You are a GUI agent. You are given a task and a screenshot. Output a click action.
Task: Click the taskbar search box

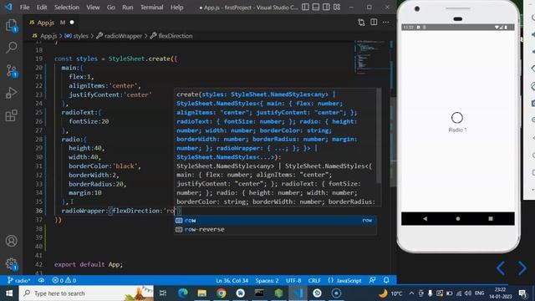point(86,293)
